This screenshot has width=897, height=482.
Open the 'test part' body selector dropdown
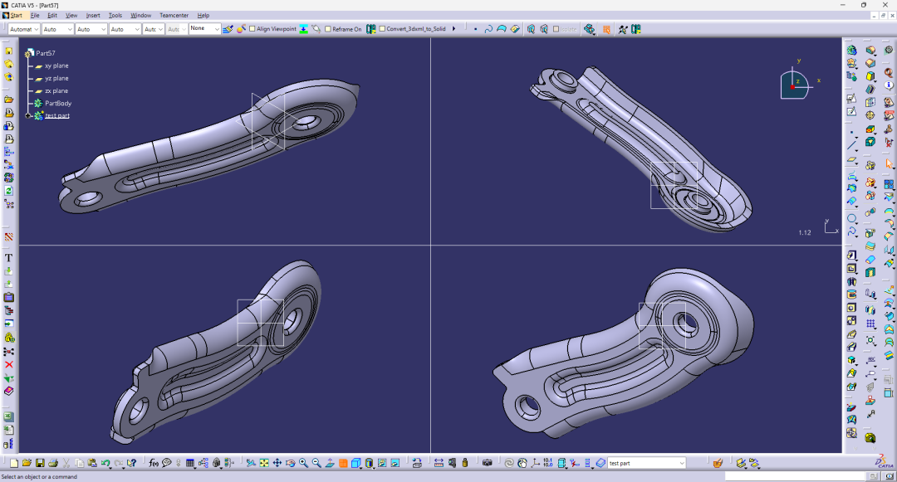coord(682,463)
